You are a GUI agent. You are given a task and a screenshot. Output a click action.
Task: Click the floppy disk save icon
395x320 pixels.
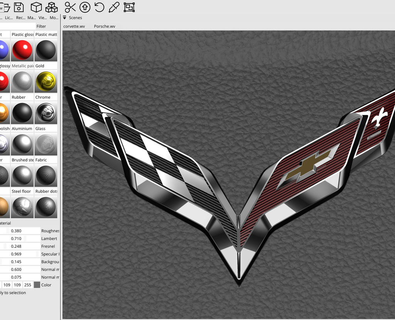click(19, 7)
